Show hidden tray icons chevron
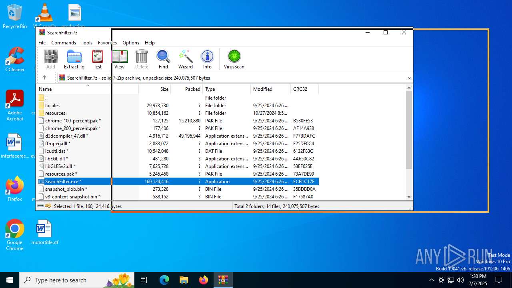The height and width of the screenshot is (288, 512). [431, 280]
